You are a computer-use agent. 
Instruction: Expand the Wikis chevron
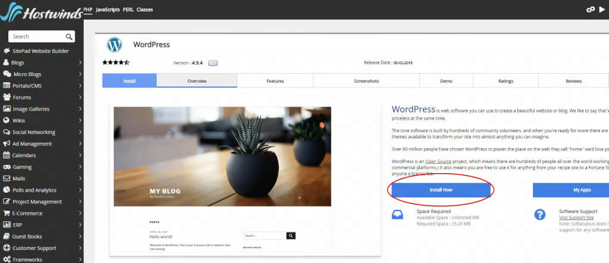click(x=80, y=120)
